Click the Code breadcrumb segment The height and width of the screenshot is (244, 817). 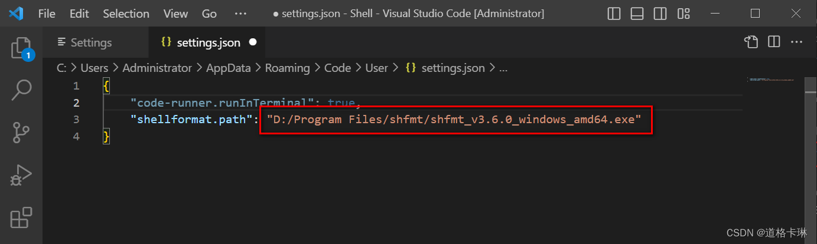tap(338, 68)
